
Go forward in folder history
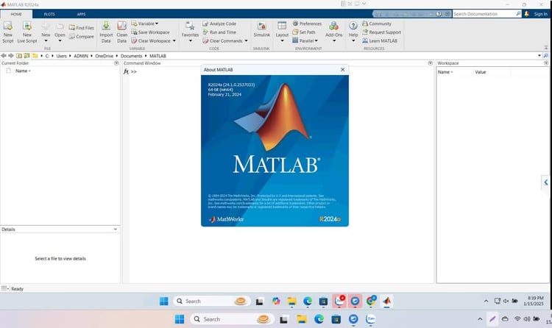pos(11,56)
